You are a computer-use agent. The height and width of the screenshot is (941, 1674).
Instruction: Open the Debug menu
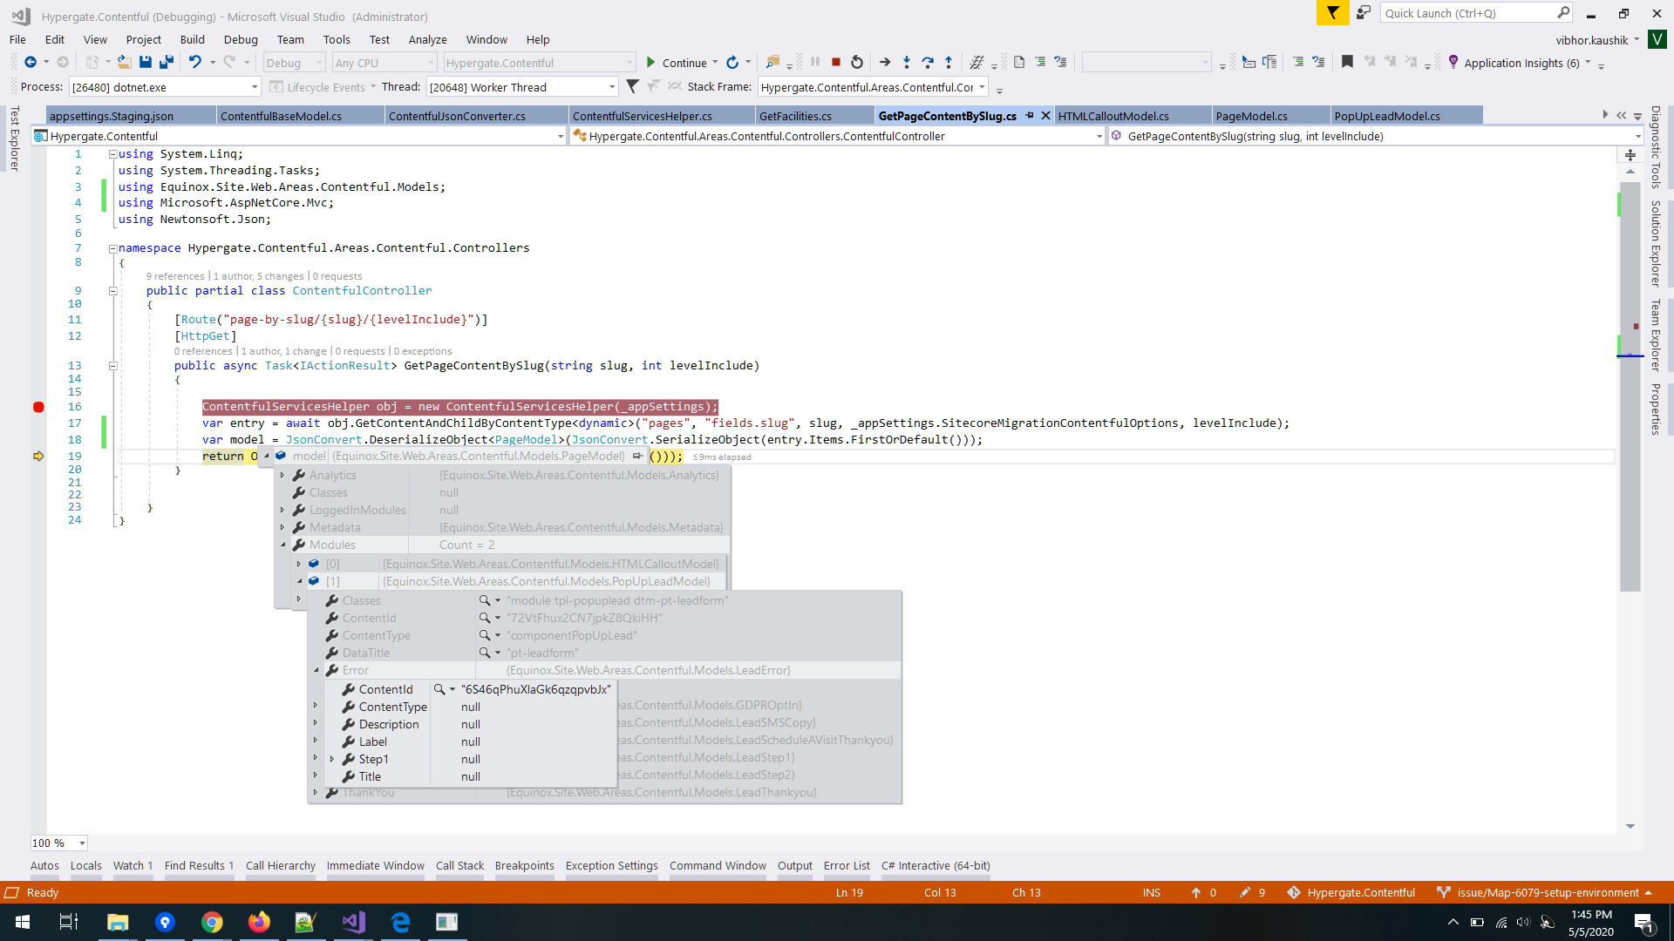[241, 39]
